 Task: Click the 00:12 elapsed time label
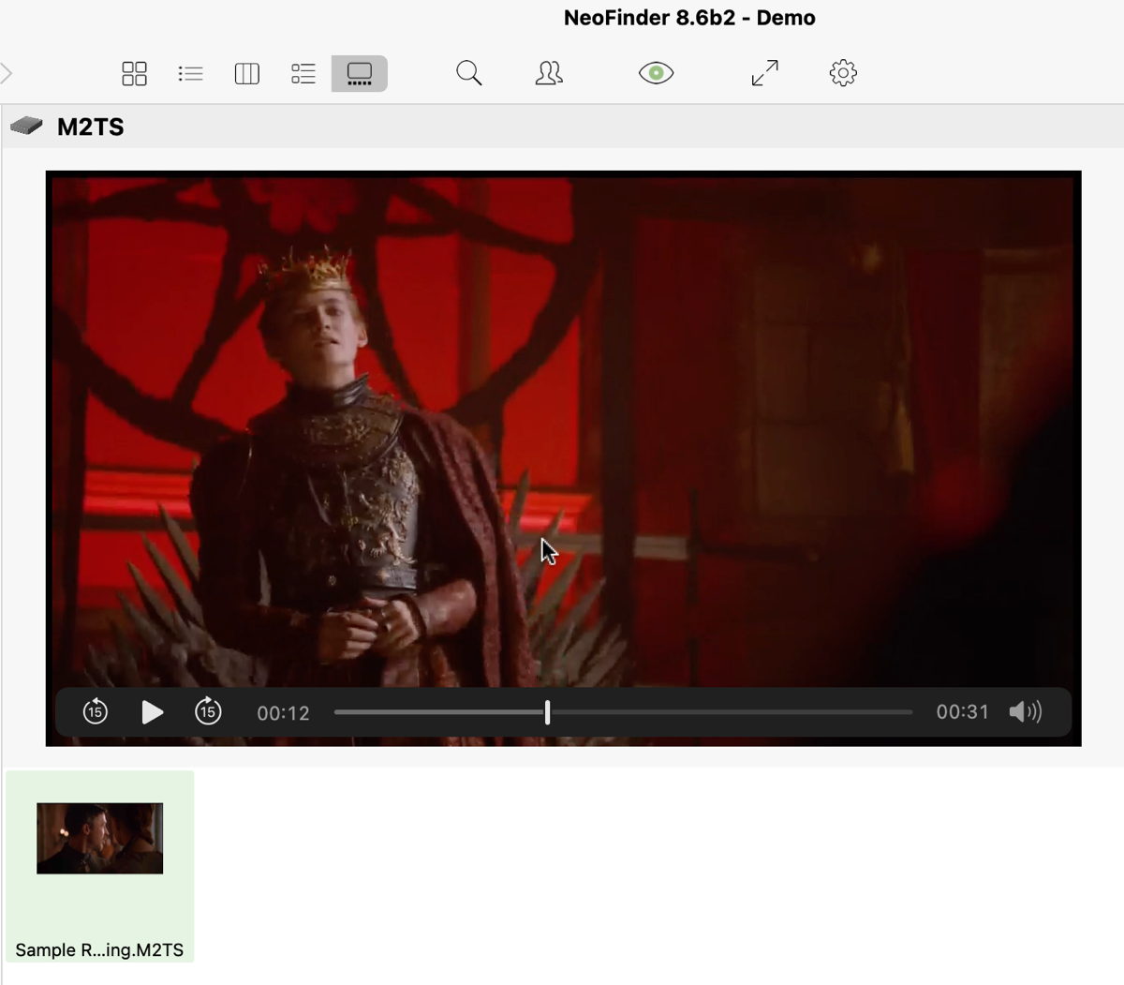283,713
